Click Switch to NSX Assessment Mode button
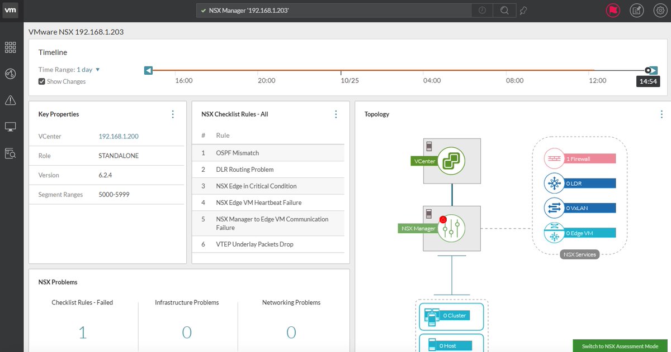The height and width of the screenshot is (352, 671). click(620, 346)
